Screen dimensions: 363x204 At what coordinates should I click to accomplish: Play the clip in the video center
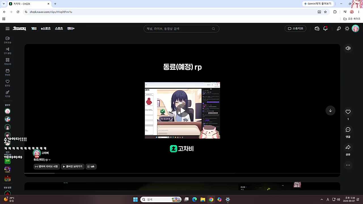pyautogui.click(x=182, y=110)
